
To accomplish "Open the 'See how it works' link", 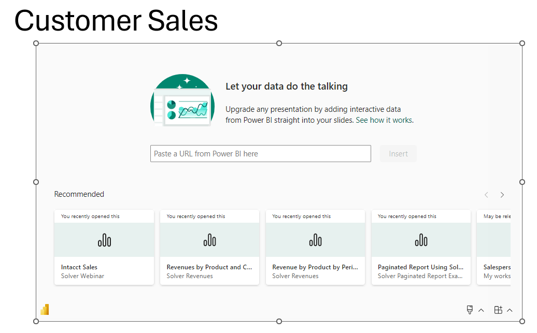I will pos(384,120).
